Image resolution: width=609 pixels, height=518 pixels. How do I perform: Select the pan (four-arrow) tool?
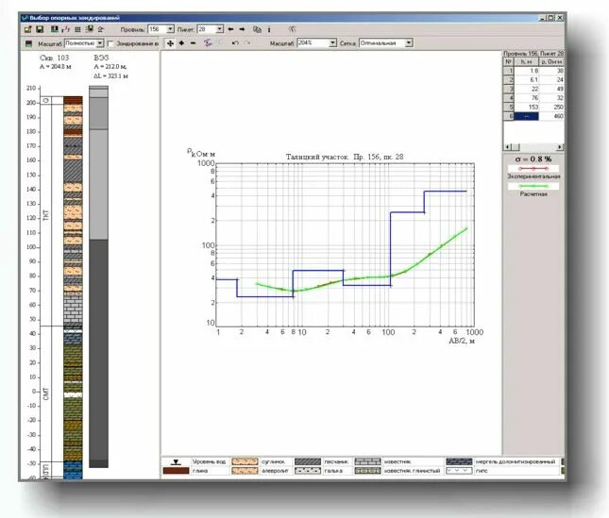tap(170, 43)
